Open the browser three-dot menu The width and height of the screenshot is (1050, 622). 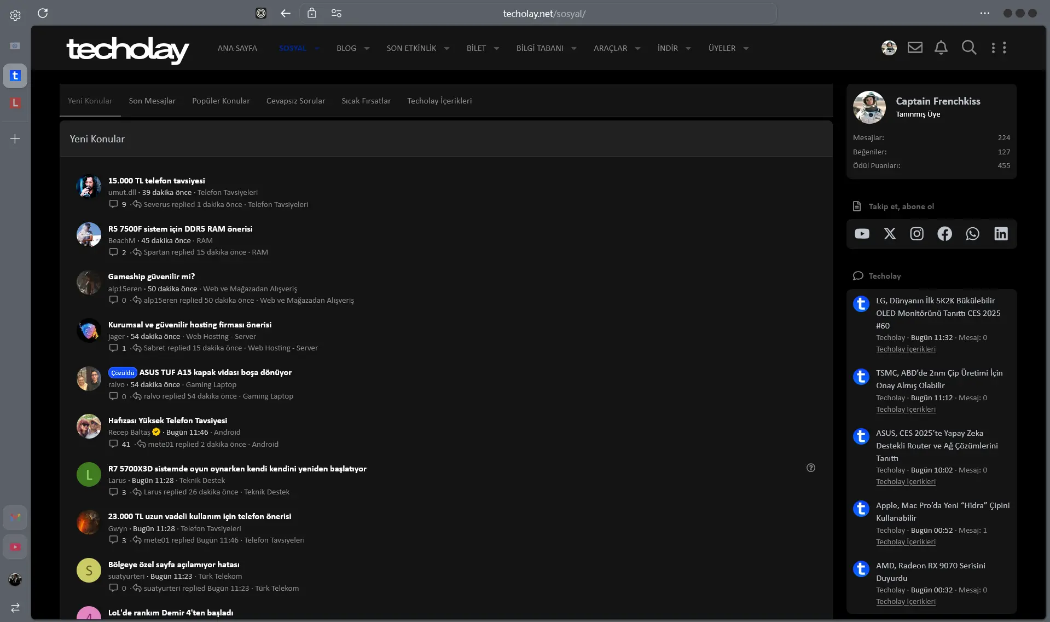(985, 13)
